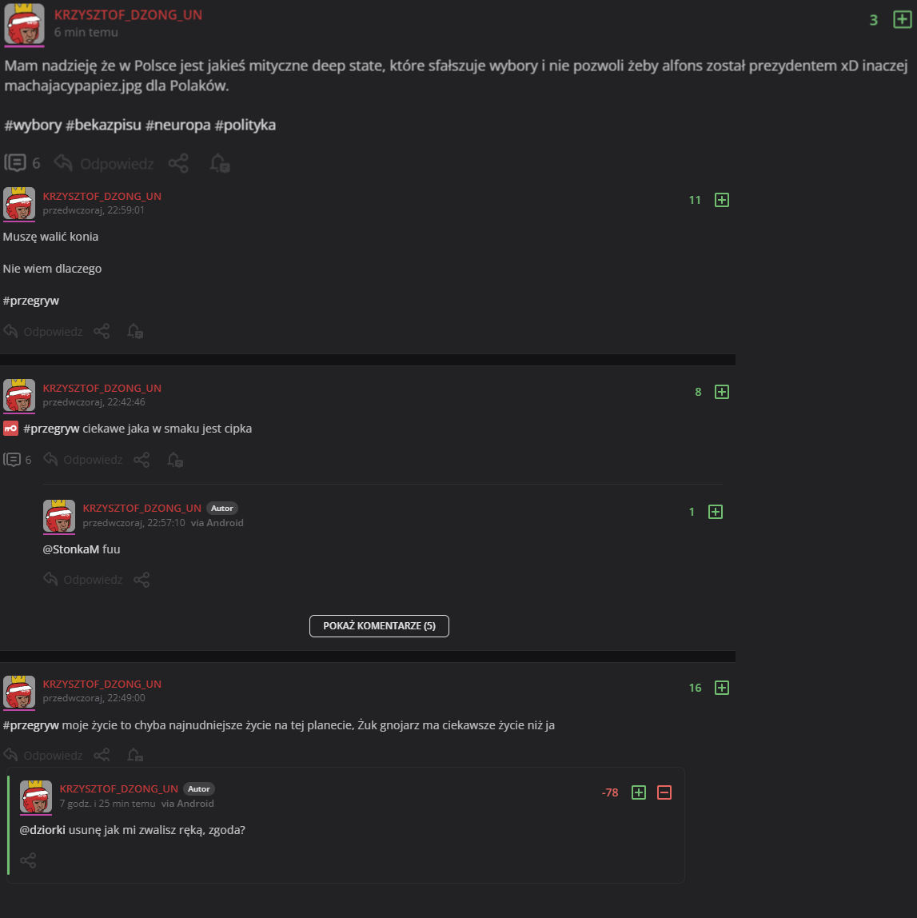
Task: Share the @dziorki comment
Action: 28,860
